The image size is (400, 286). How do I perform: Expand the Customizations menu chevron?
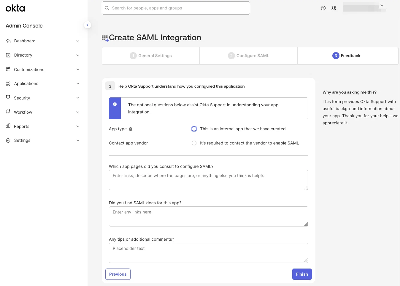click(78, 69)
